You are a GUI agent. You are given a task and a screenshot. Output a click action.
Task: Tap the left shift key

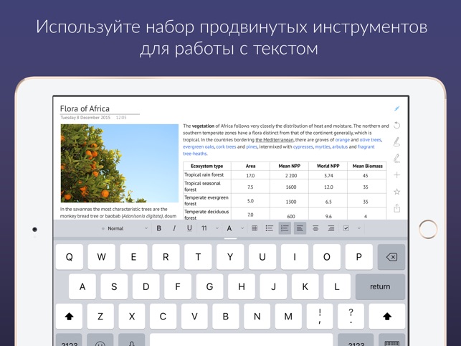click(69, 317)
